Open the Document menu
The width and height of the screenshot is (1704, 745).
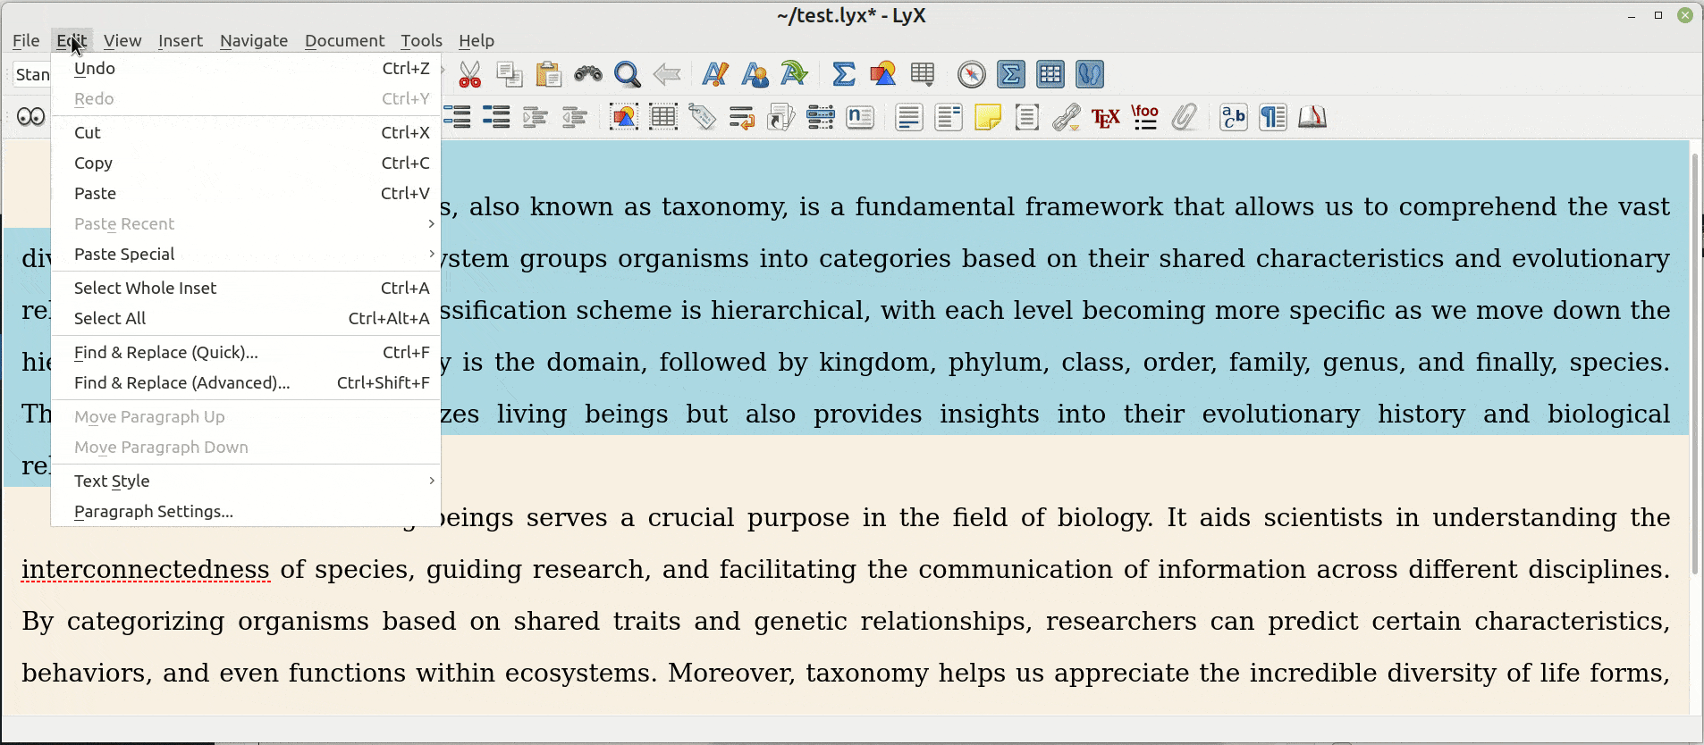coord(344,40)
